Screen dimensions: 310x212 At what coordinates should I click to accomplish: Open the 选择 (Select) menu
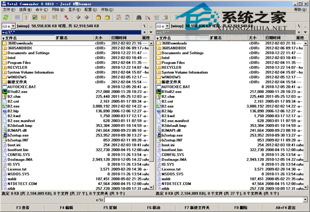[x=25, y=10]
